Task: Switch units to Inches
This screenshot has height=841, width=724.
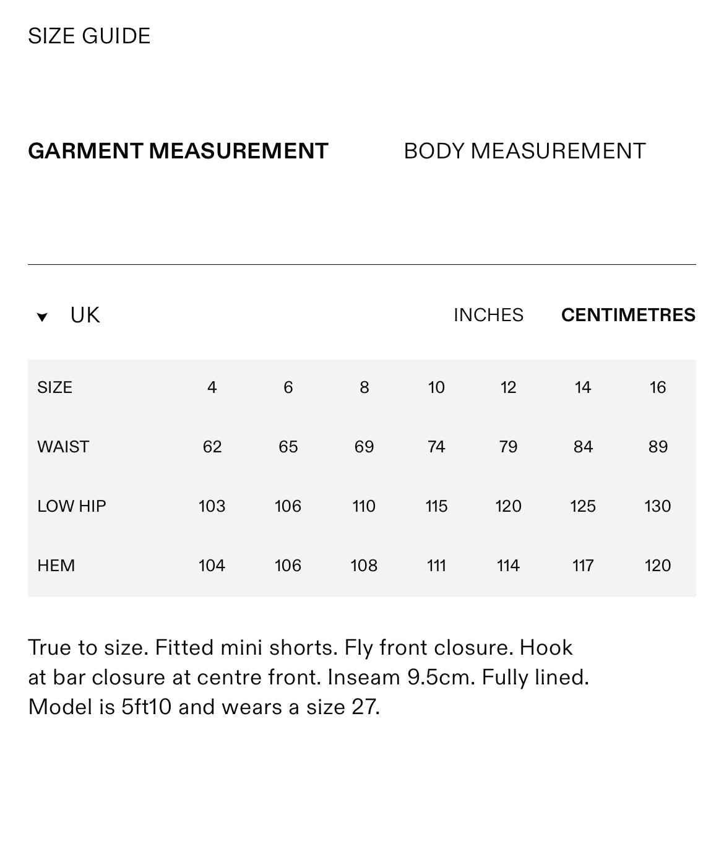Action: point(488,315)
